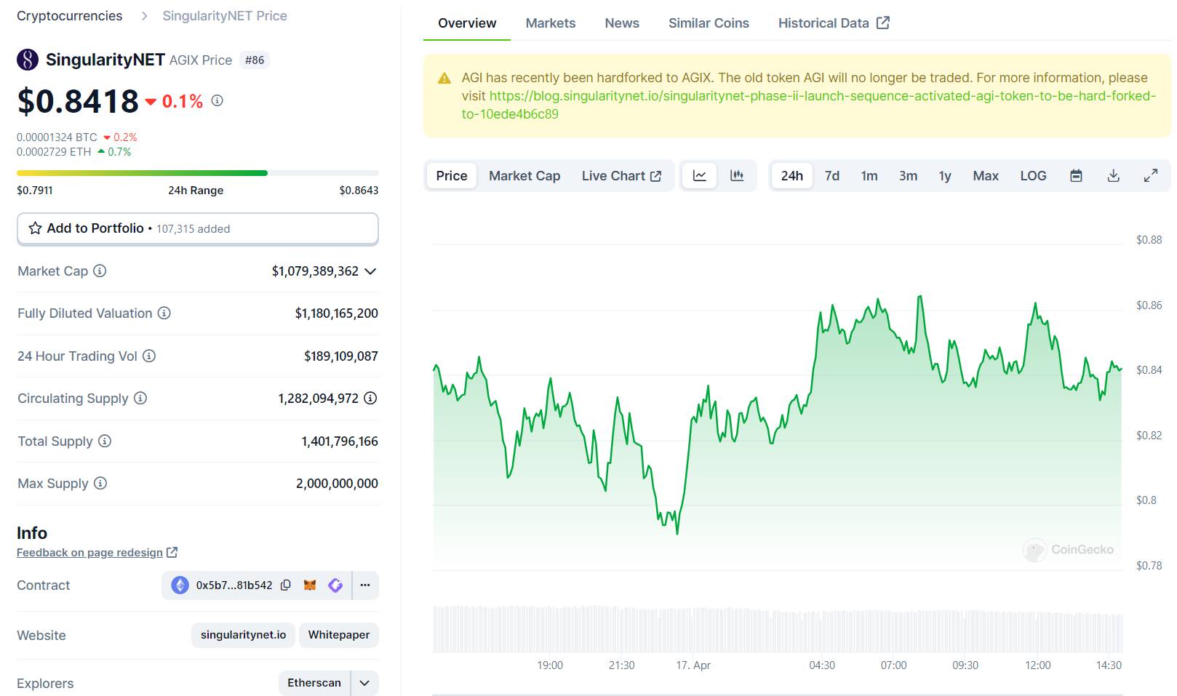This screenshot has width=1177, height=696.
Task: Open the Overview tab
Action: click(467, 23)
